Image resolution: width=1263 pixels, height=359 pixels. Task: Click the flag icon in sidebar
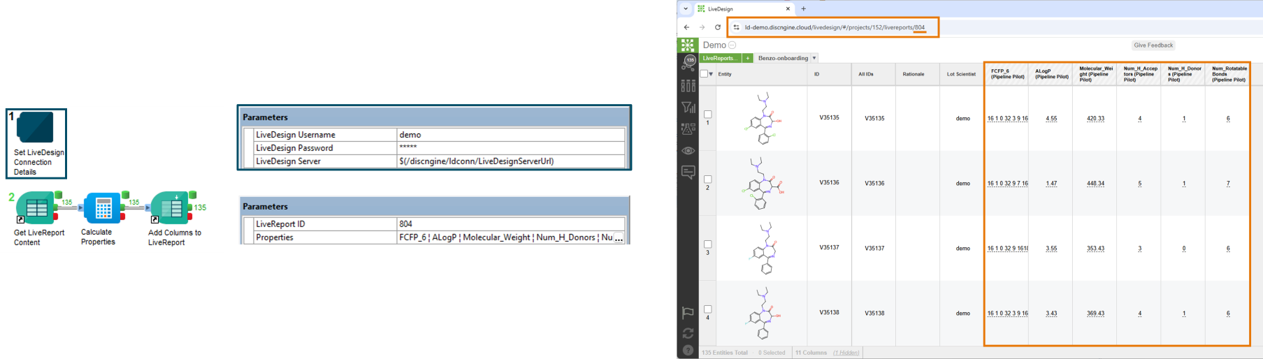688,312
